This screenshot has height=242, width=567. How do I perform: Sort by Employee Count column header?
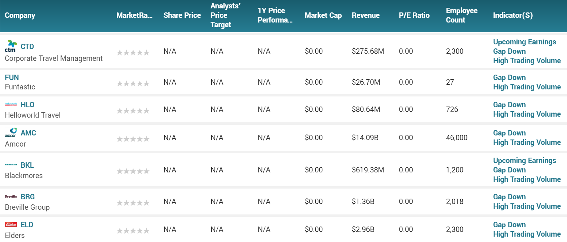[461, 15]
